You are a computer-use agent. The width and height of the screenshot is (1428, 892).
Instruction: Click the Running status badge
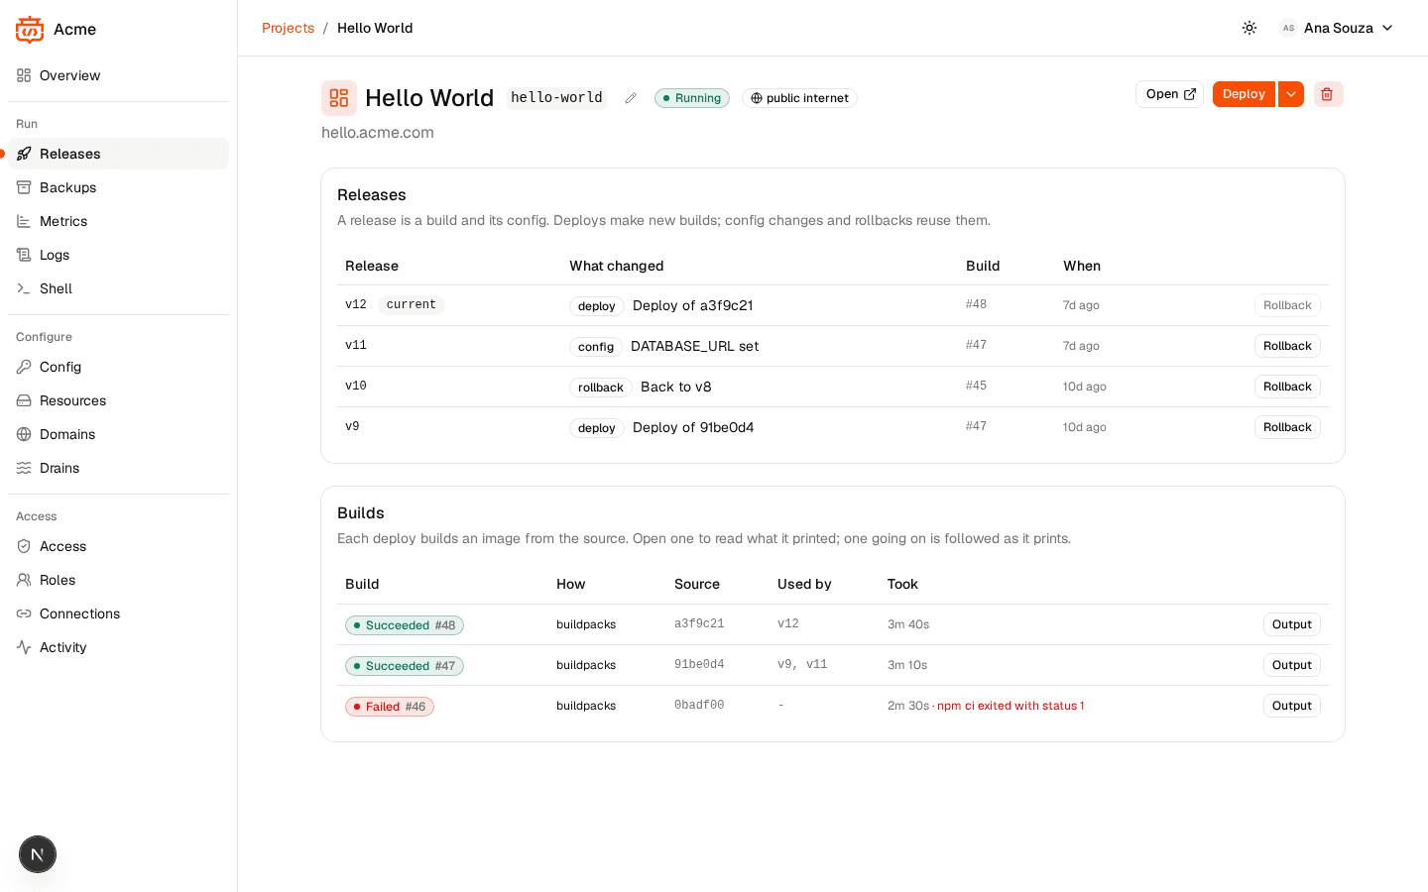[692, 98]
